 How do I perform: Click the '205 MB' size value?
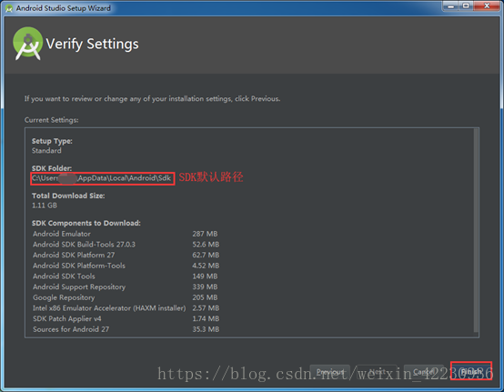click(205, 297)
